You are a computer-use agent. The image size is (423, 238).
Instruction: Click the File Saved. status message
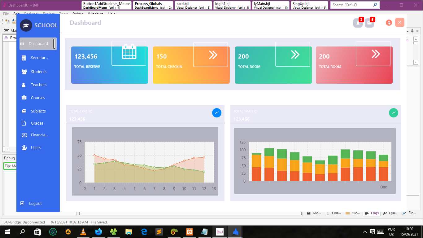pyautogui.click(x=99, y=222)
